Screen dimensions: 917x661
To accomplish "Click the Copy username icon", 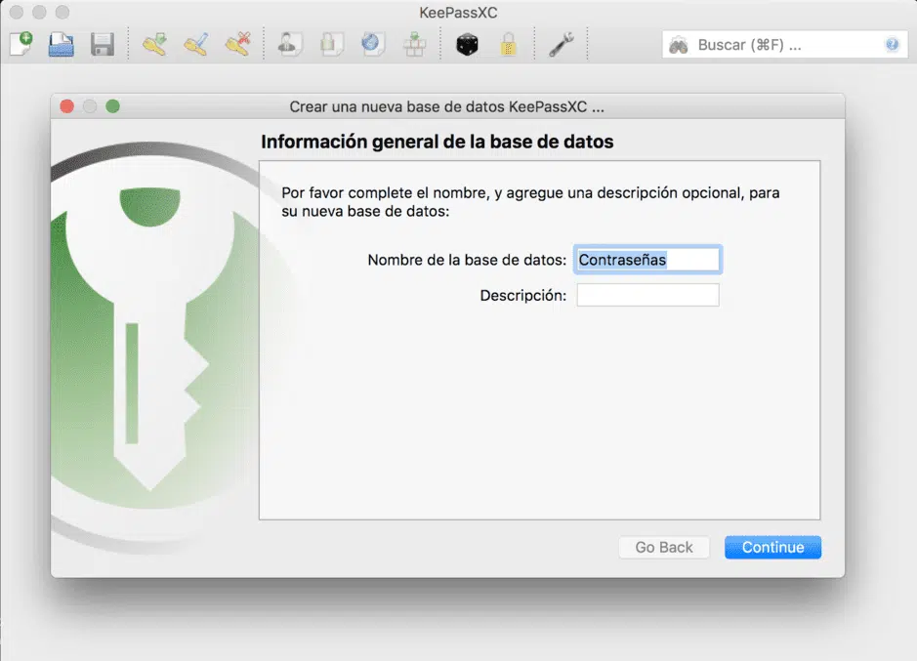I will pyautogui.click(x=289, y=45).
